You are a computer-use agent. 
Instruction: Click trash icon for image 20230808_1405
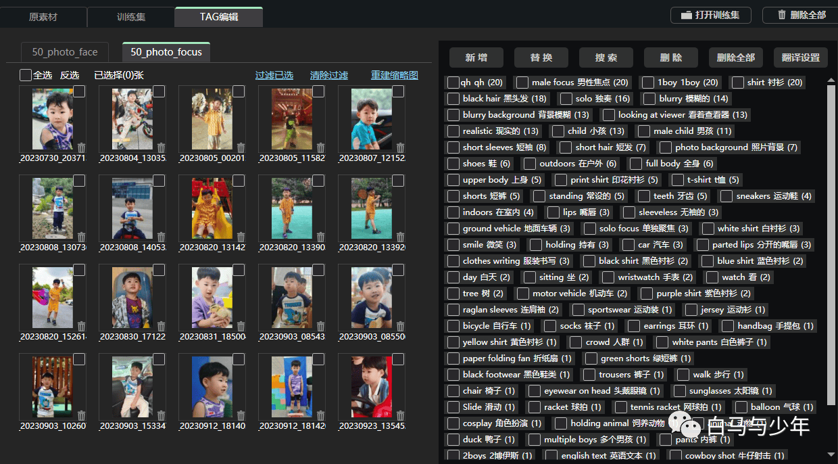click(x=161, y=237)
